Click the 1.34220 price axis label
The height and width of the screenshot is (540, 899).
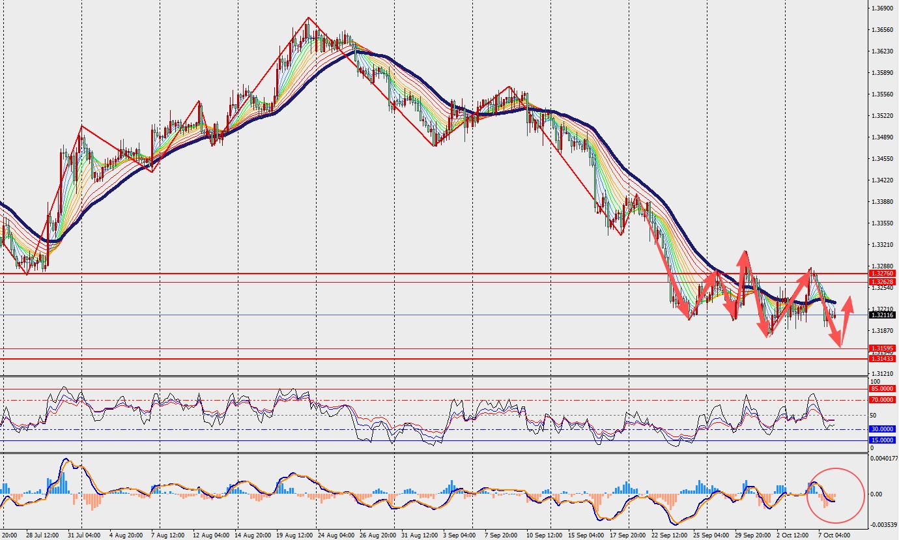pos(882,180)
